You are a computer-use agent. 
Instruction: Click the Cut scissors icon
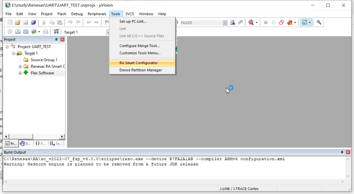[44, 23]
